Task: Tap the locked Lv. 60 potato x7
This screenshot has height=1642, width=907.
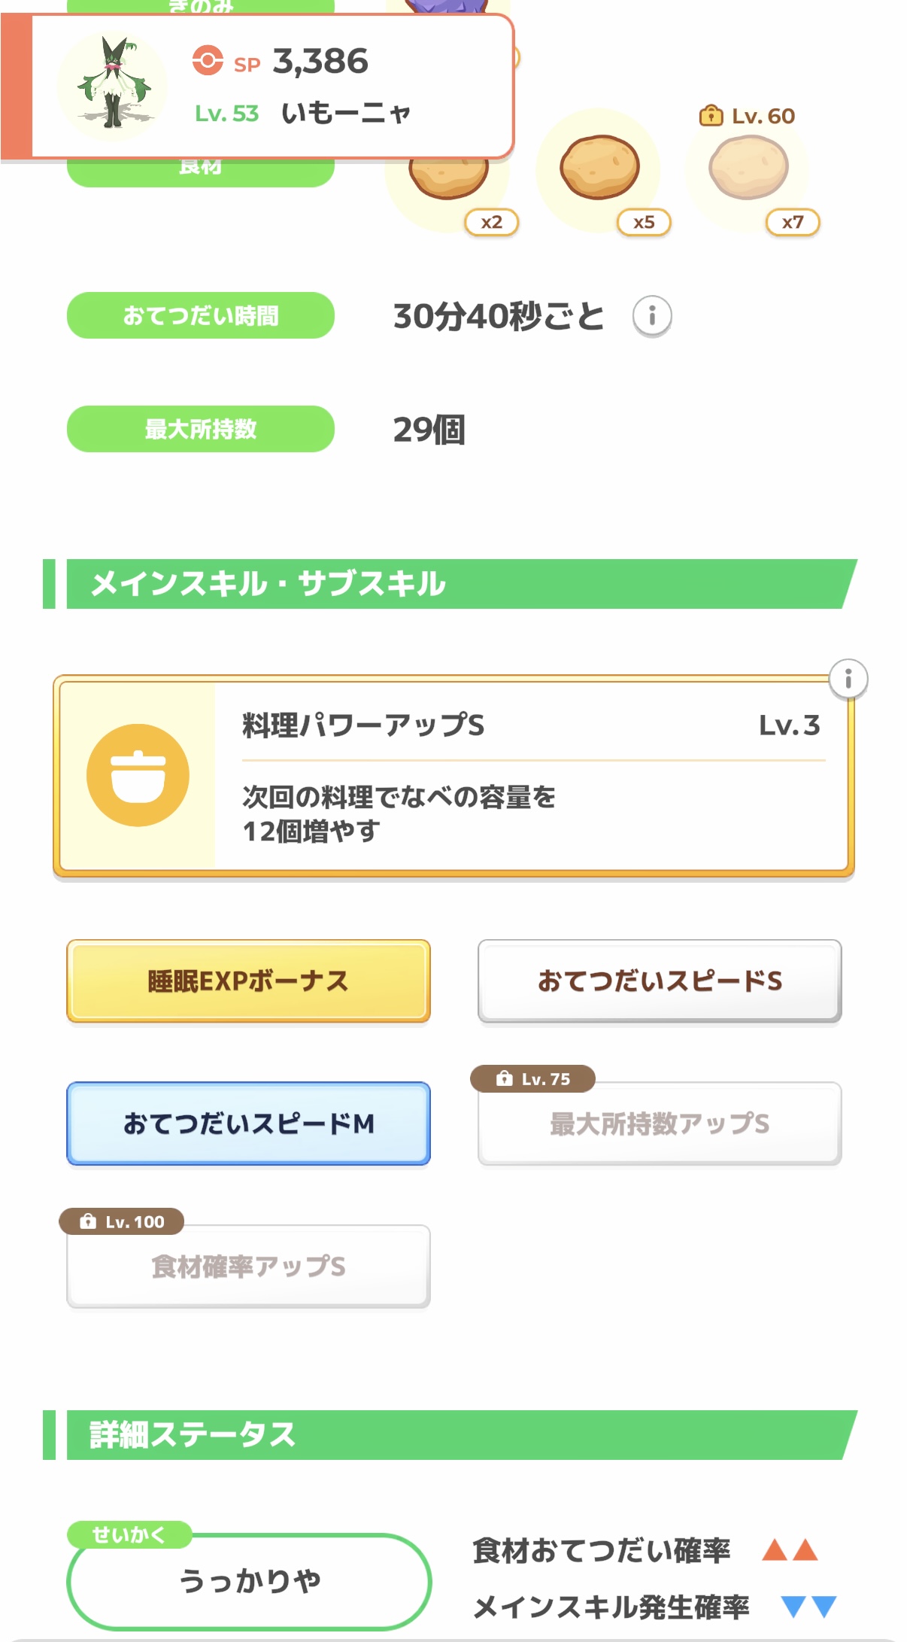Action: [x=748, y=168]
